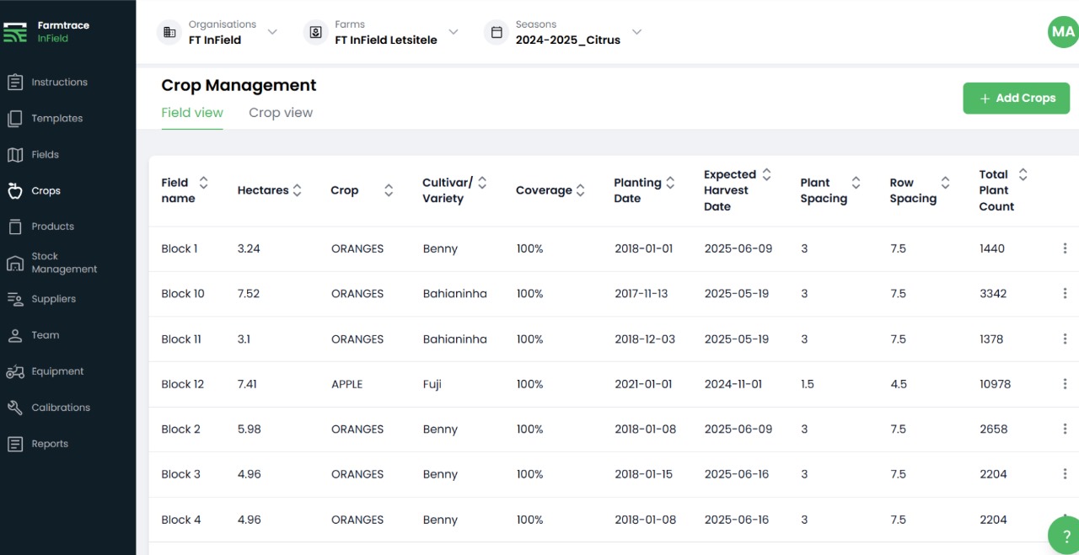Click Bahianinha cultivar in Block 10 row

[455, 294]
